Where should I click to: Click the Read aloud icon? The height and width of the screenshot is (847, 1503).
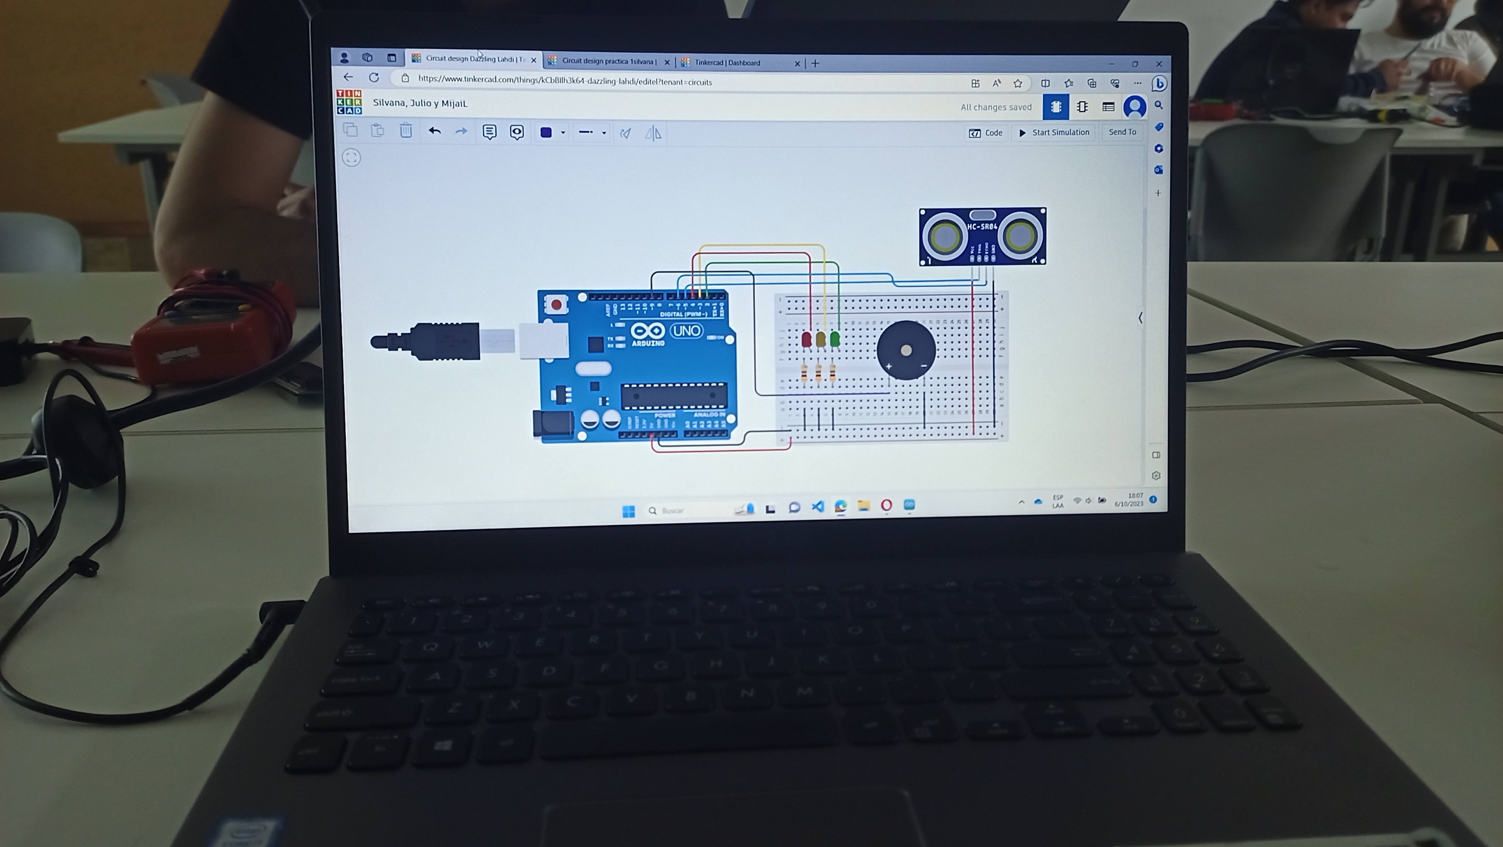point(996,83)
